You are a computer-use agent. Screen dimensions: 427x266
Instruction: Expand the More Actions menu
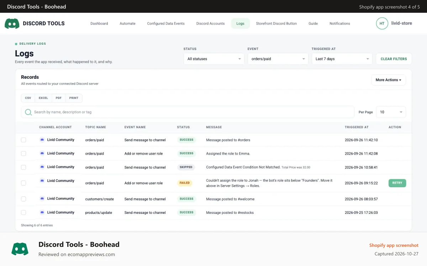coord(388,80)
